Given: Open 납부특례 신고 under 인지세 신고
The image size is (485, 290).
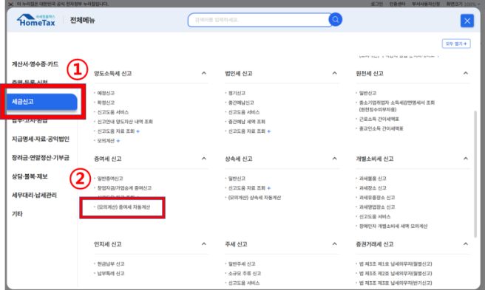Looking at the screenshot, I should 111,274.
